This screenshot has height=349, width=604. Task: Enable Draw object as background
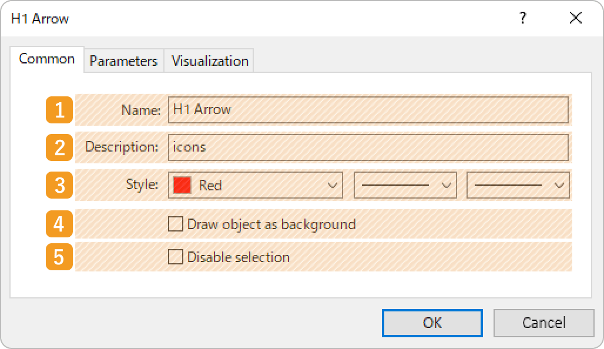(x=176, y=224)
